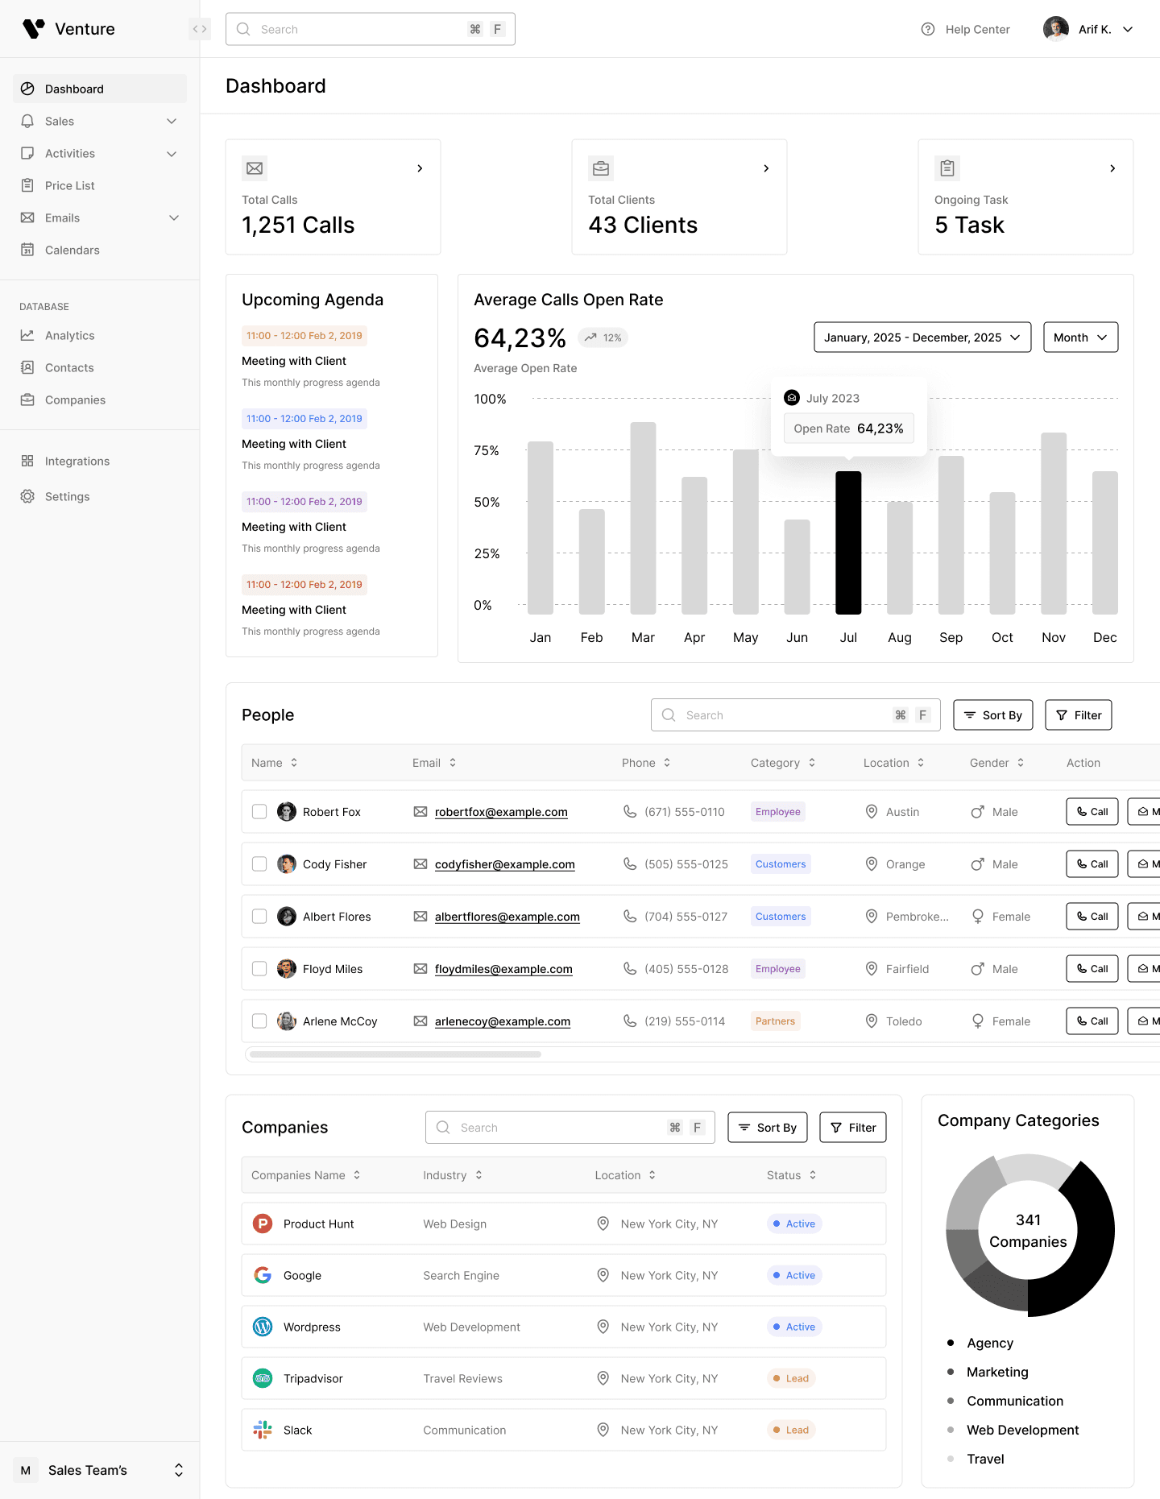The image size is (1160, 1499).
Task: Click the Help Center question mark icon
Action: click(928, 29)
